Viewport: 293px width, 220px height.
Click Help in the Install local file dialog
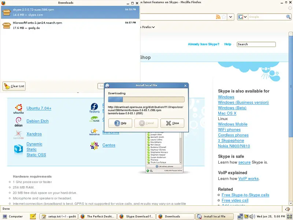coord(120,123)
